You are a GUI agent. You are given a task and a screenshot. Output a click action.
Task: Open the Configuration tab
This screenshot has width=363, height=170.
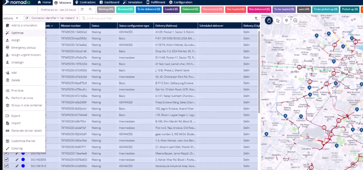coord(181,2)
